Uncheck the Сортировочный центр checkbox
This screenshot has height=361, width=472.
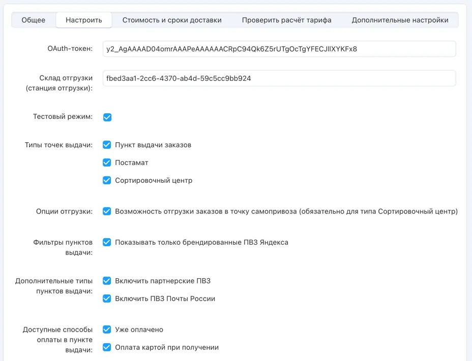coord(107,180)
